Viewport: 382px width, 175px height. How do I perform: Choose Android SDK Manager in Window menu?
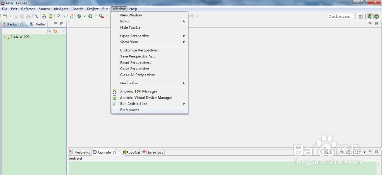pyautogui.click(x=149, y=92)
